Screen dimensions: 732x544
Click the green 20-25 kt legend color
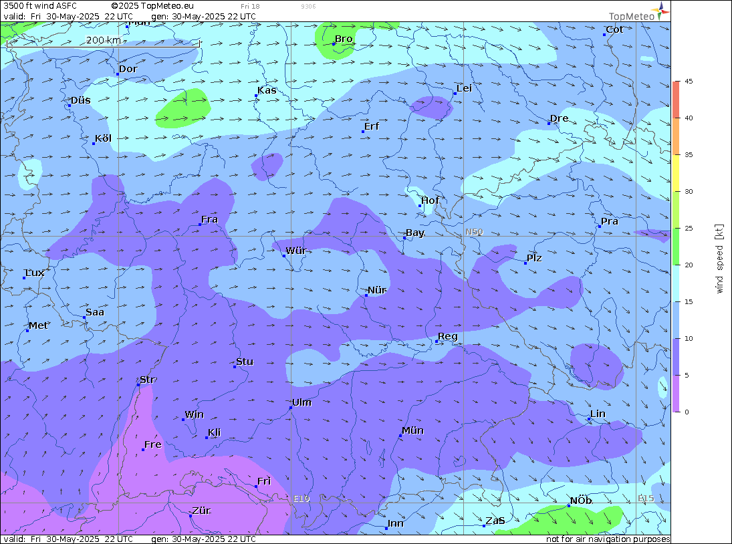click(x=677, y=247)
